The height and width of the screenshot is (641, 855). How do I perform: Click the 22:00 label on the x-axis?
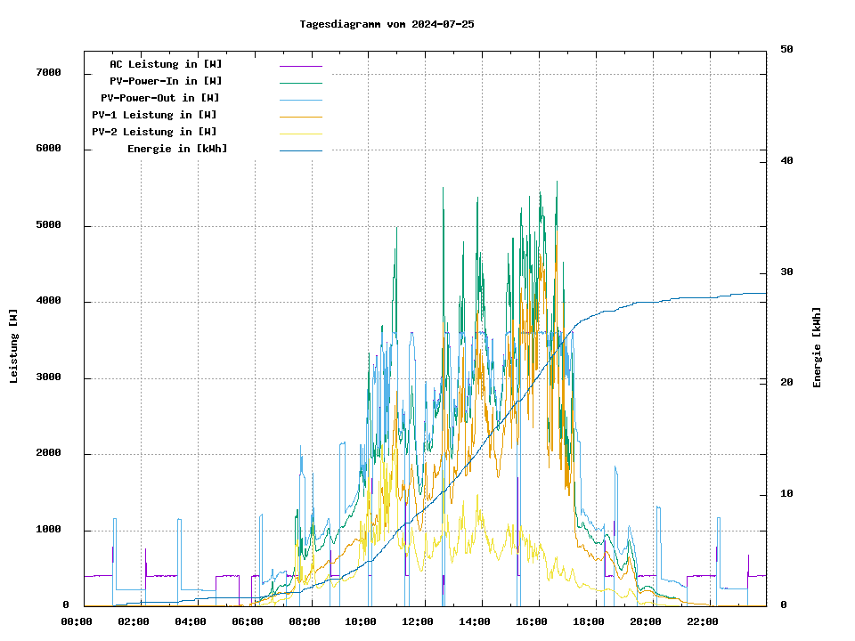point(703,621)
